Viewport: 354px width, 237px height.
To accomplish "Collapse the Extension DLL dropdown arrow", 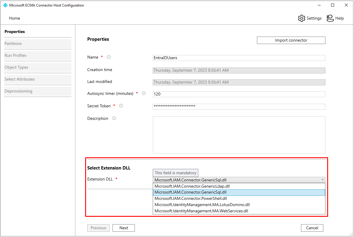I will (322, 180).
